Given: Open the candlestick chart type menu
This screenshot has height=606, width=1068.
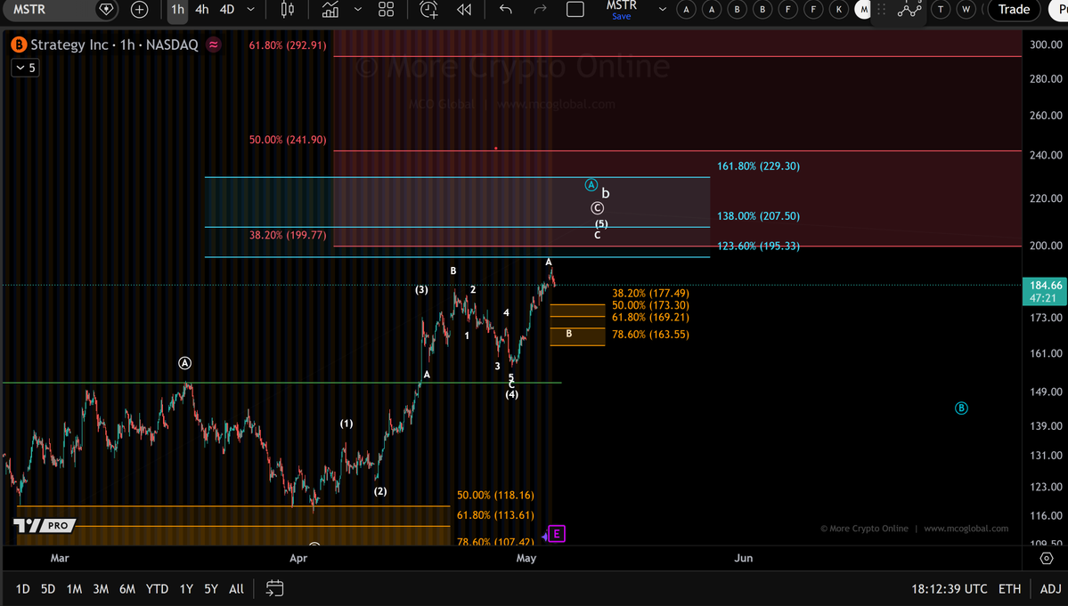Looking at the screenshot, I should point(288,10).
